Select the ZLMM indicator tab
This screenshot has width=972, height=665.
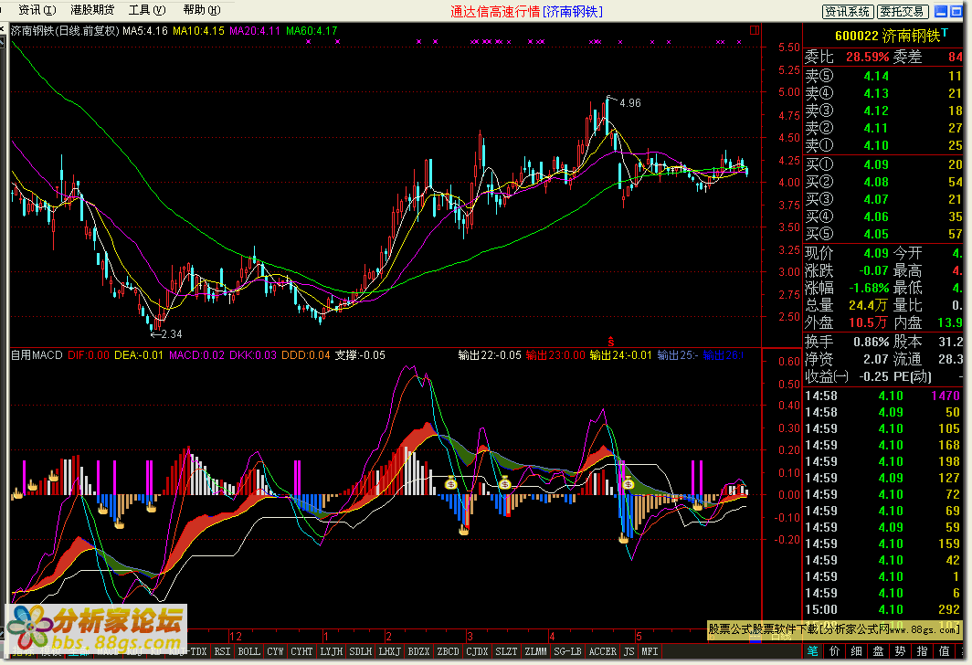tap(535, 651)
